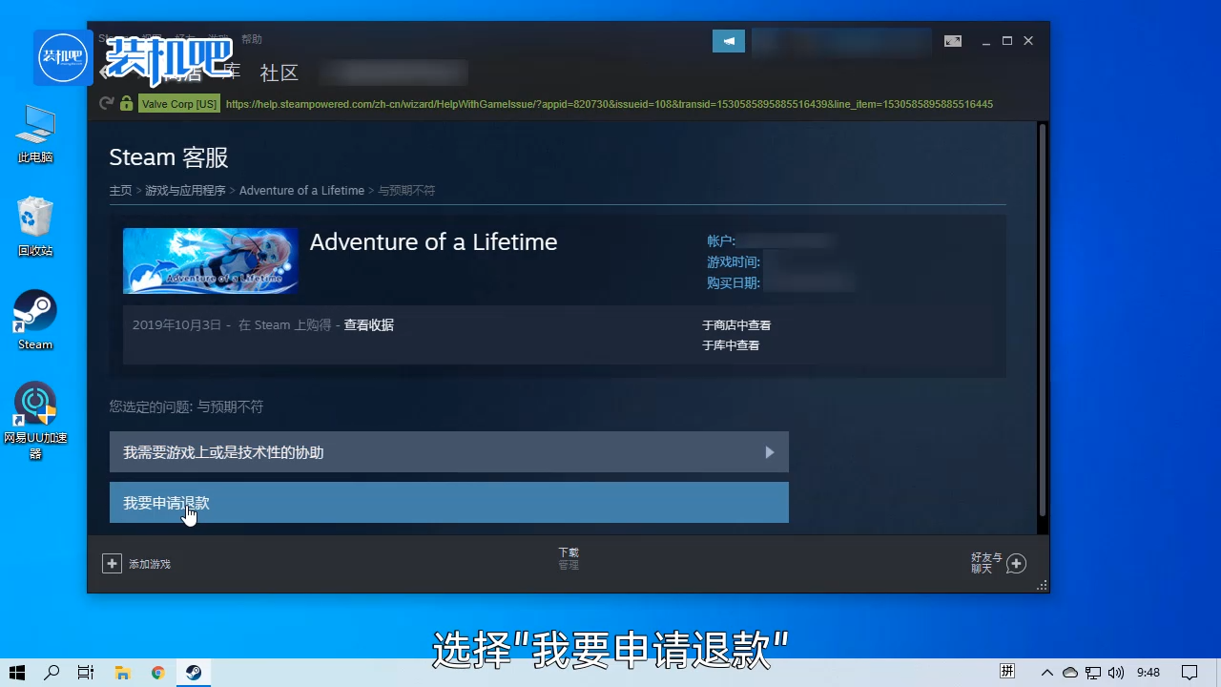Switch to the 社区 tab
The height and width of the screenshot is (687, 1221).
pos(279,73)
